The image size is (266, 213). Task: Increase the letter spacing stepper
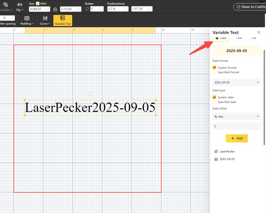pos(12,17)
